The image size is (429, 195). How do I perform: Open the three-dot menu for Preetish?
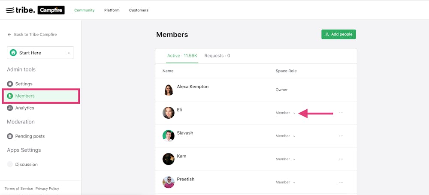pos(341,183)
